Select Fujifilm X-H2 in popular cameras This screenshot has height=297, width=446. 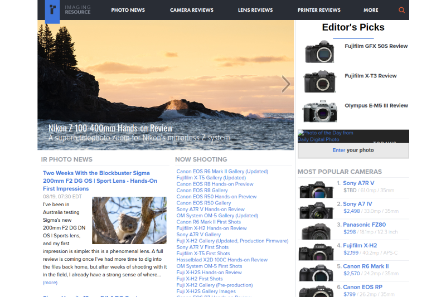pos(360,245)
